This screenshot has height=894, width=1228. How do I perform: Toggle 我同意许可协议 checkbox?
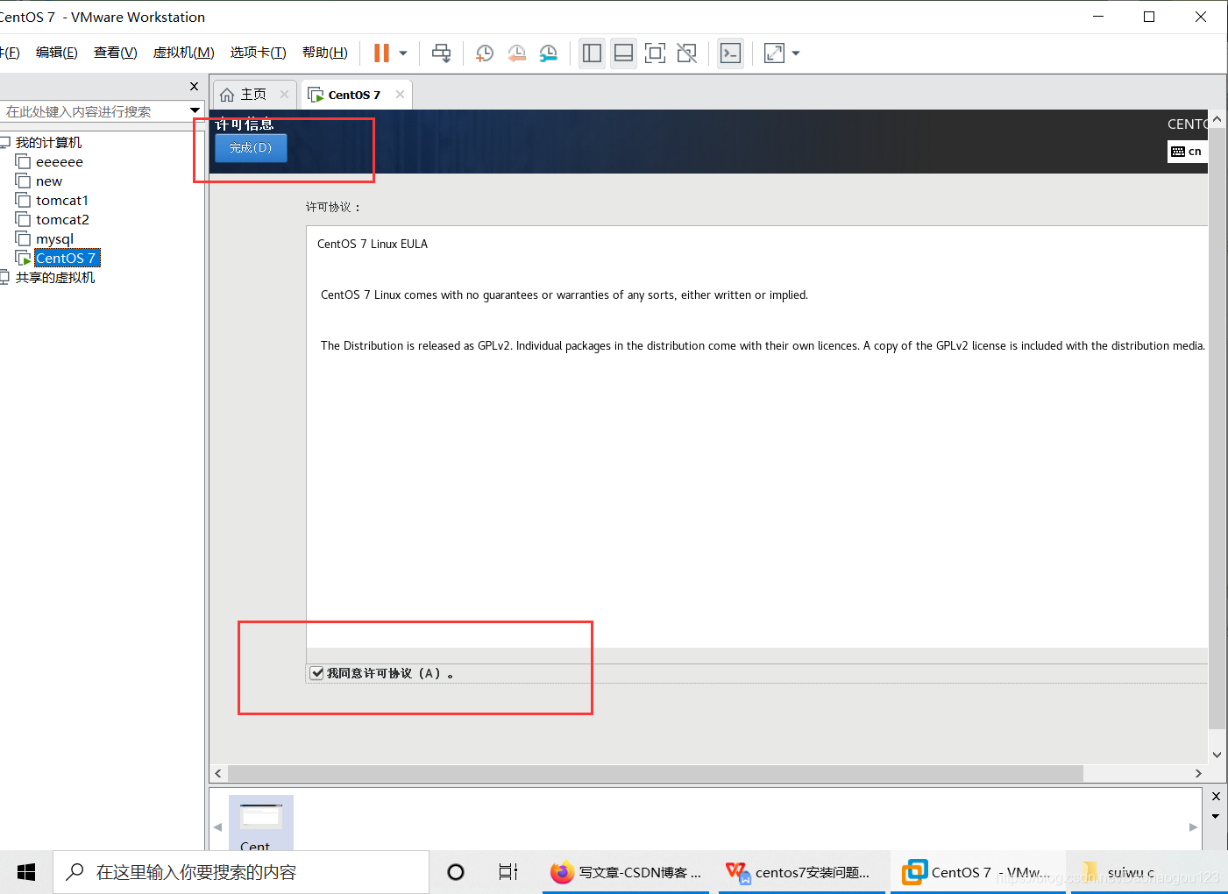pos(317,673)
